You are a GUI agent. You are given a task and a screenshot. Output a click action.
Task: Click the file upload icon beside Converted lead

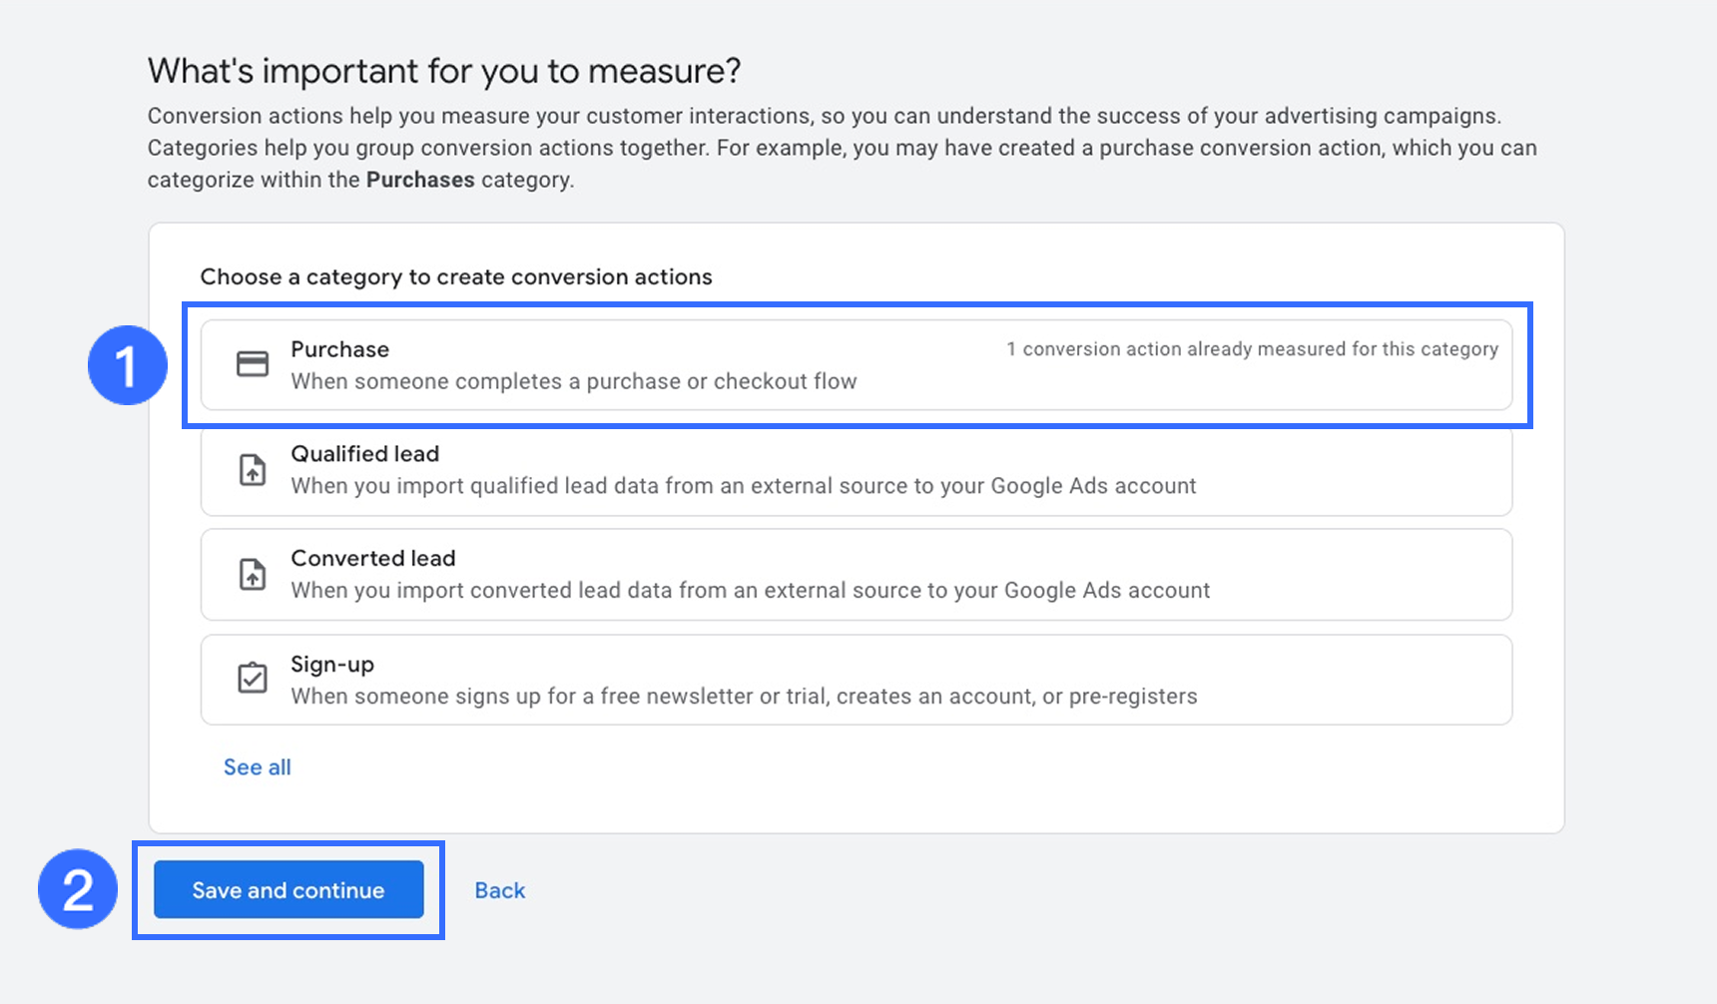253,574
